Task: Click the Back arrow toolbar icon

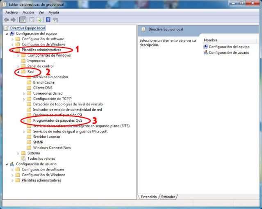Action: click(x=6, y=20)
